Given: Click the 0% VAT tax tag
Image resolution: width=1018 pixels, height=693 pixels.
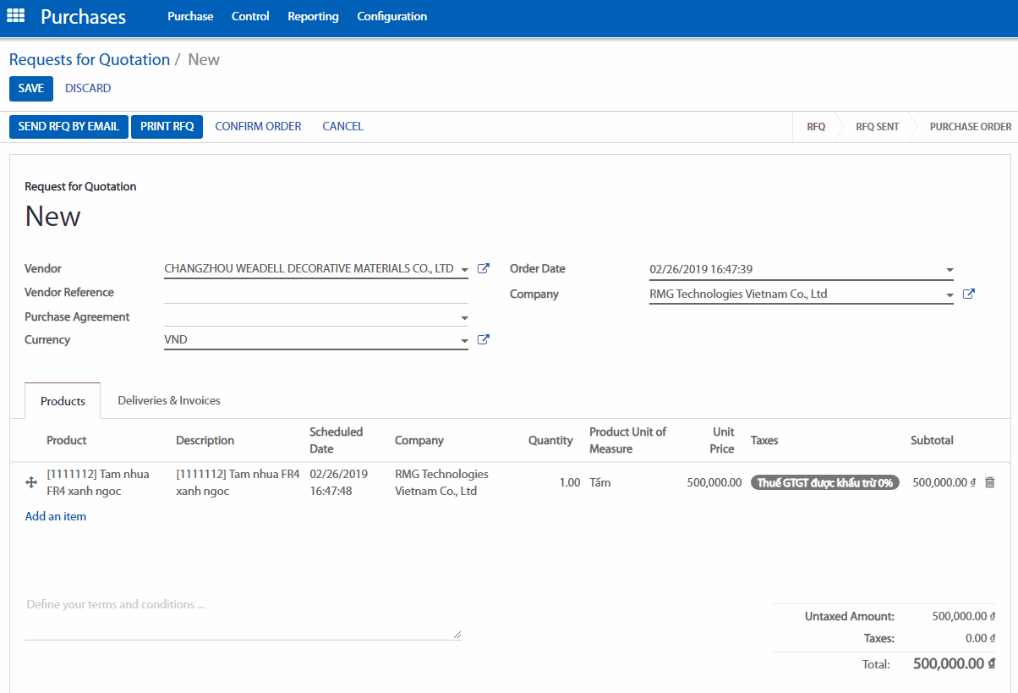Looking at the screenshot, I should pos(824,482).
